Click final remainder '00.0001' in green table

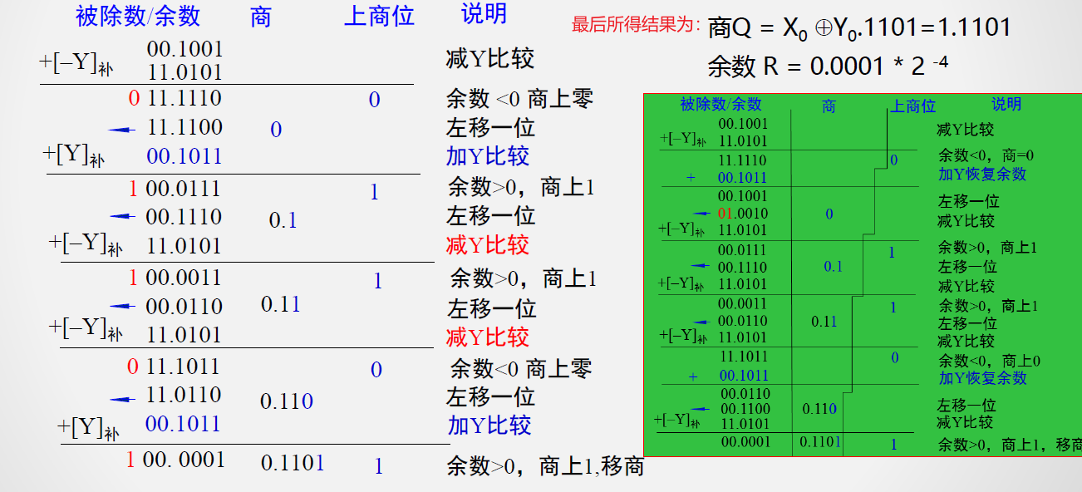[745, 442]
